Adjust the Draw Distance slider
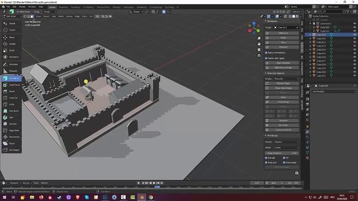This screenshot has height=201, width=358. (282, 153)
